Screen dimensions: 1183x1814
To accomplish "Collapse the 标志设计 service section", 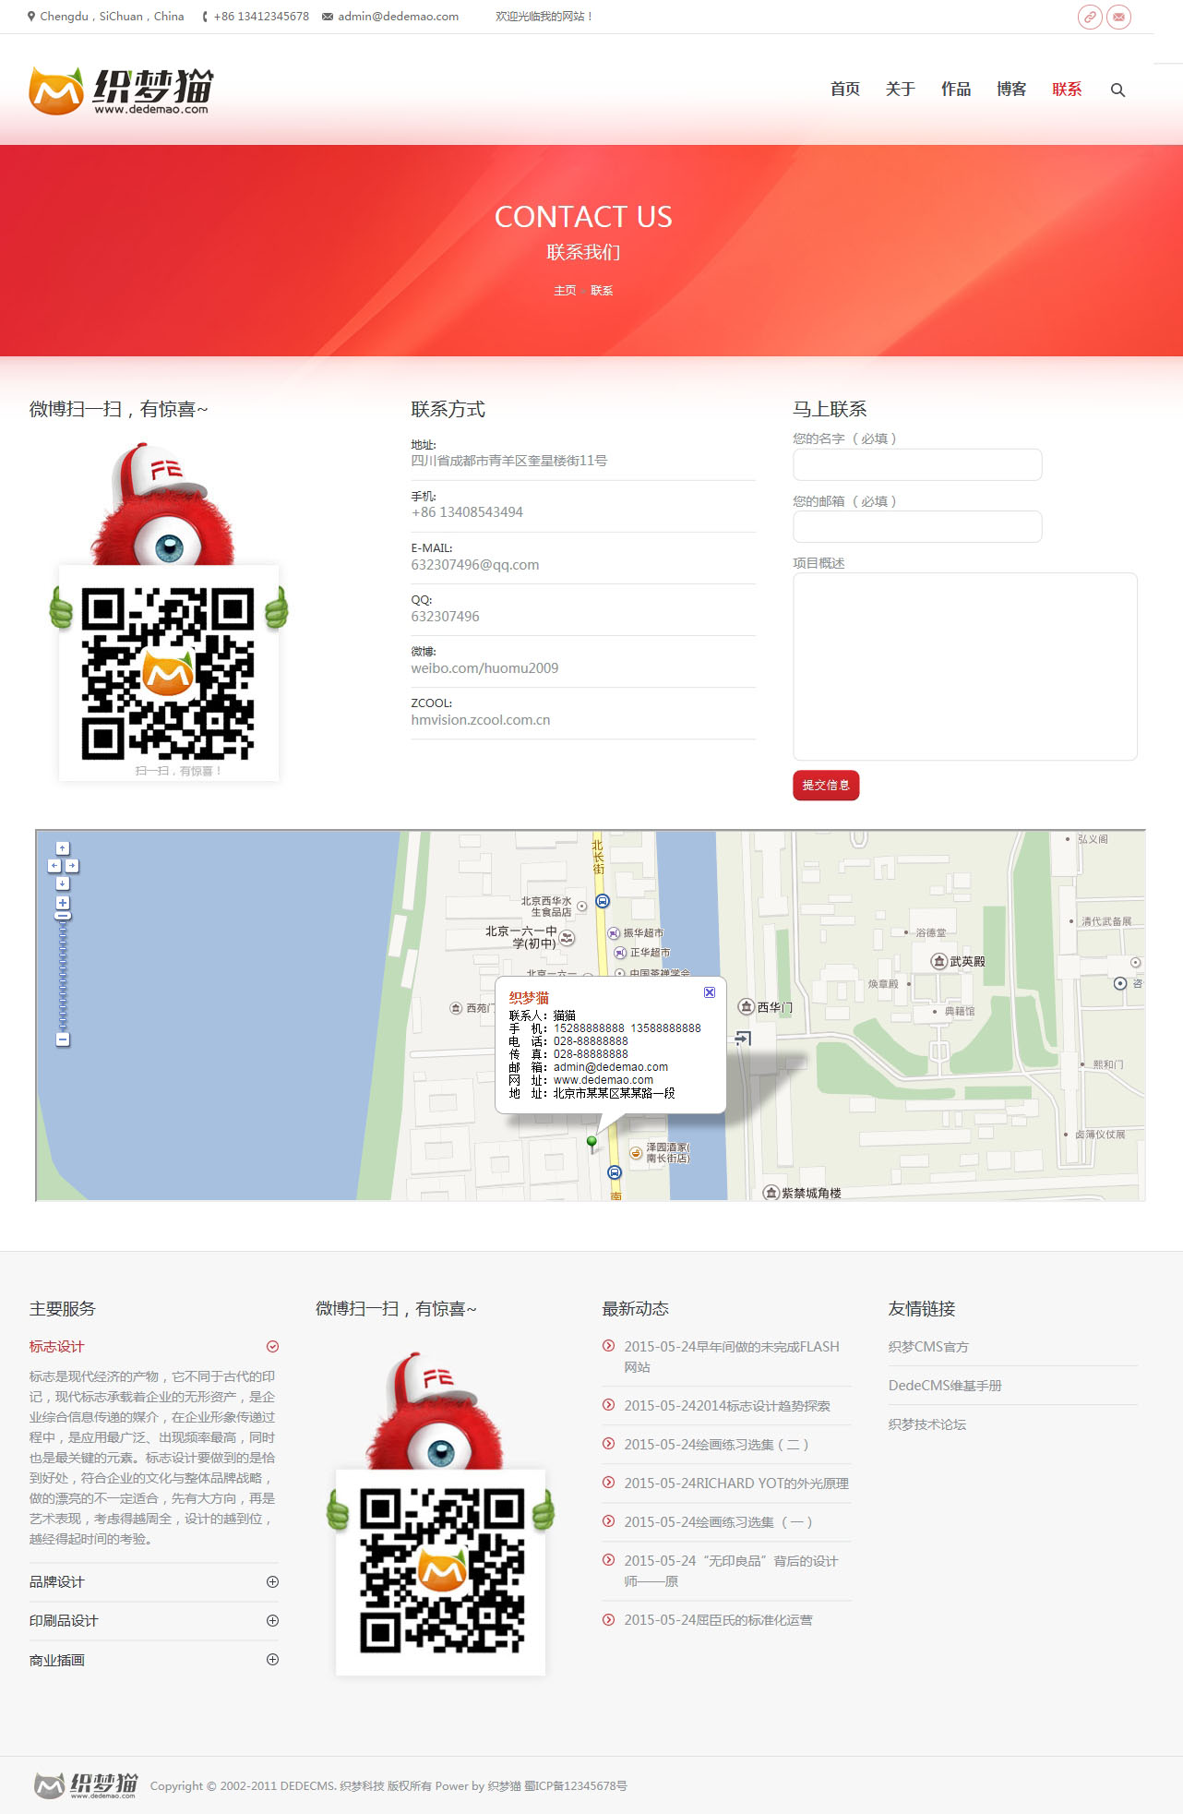I will coord(272,1347).
